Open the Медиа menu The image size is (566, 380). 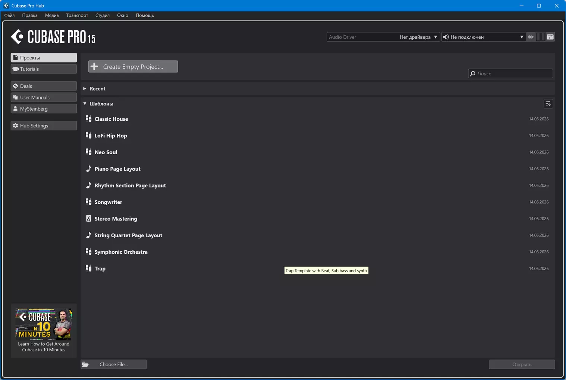point(52,15)
